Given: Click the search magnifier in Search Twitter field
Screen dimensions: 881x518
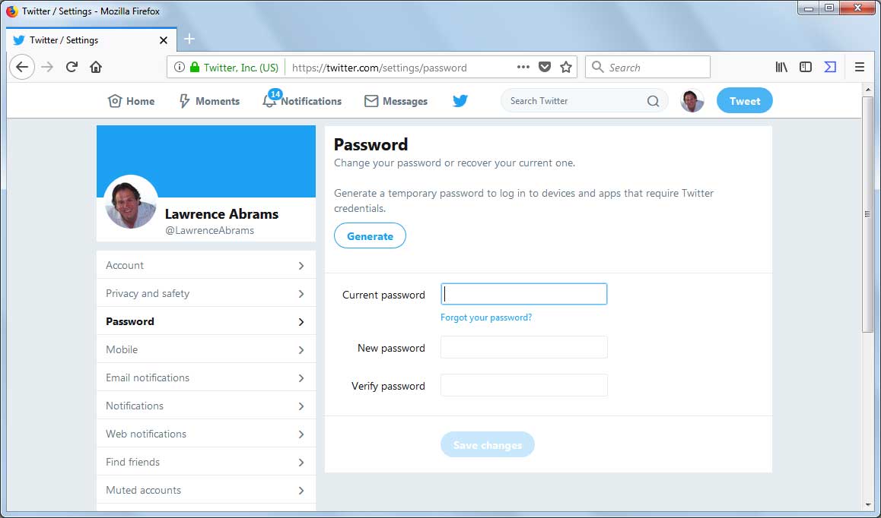Looking at the screenshot, I should (x=653, y=100).
